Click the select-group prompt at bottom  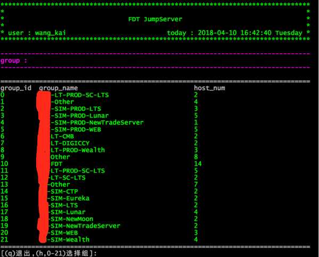click(x=49, y=254)
